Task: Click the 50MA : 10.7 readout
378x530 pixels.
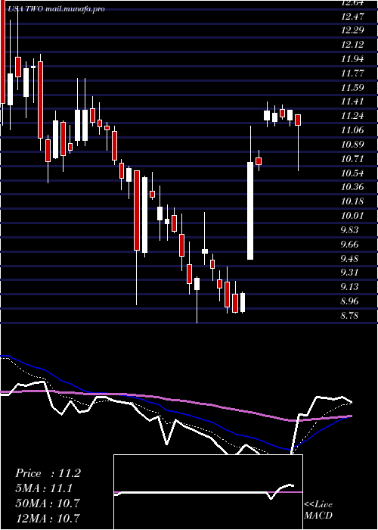Action: [x=48, y=503]
